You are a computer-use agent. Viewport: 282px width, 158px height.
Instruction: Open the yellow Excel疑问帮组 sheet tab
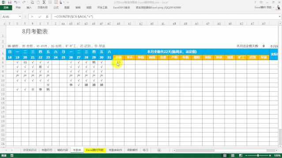tap(95, 150)
